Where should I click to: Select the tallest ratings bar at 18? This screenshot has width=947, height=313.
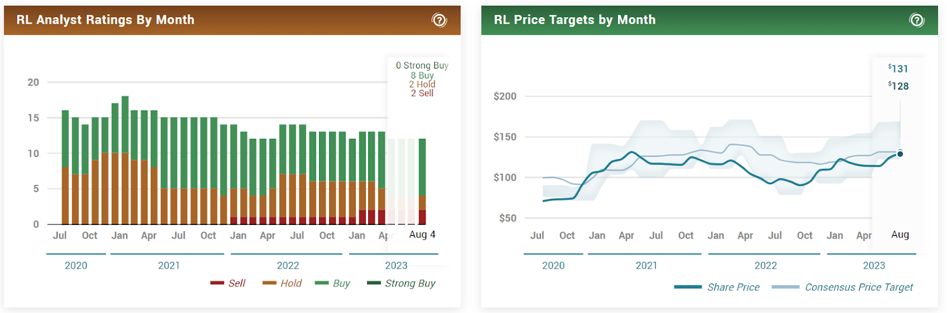tap(125, 160)
